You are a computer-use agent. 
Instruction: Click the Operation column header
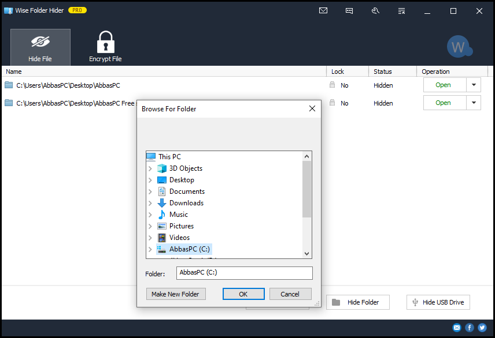452,72
